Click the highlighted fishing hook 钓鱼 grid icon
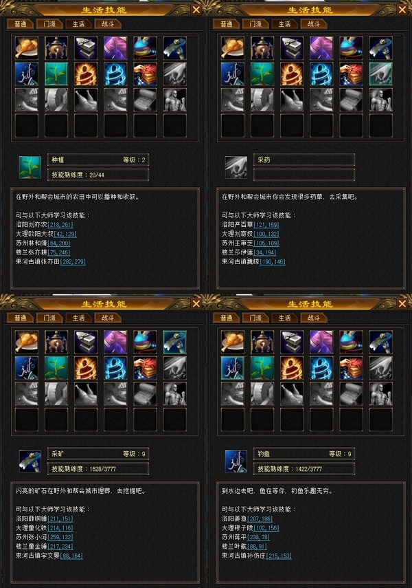 [x=233, y=368]
